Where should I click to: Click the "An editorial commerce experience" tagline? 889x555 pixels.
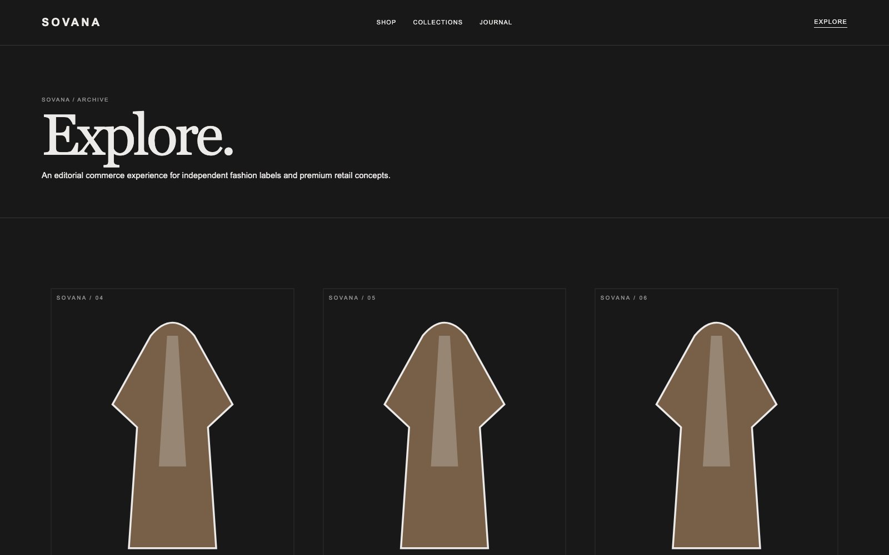(x=216, y=175)
